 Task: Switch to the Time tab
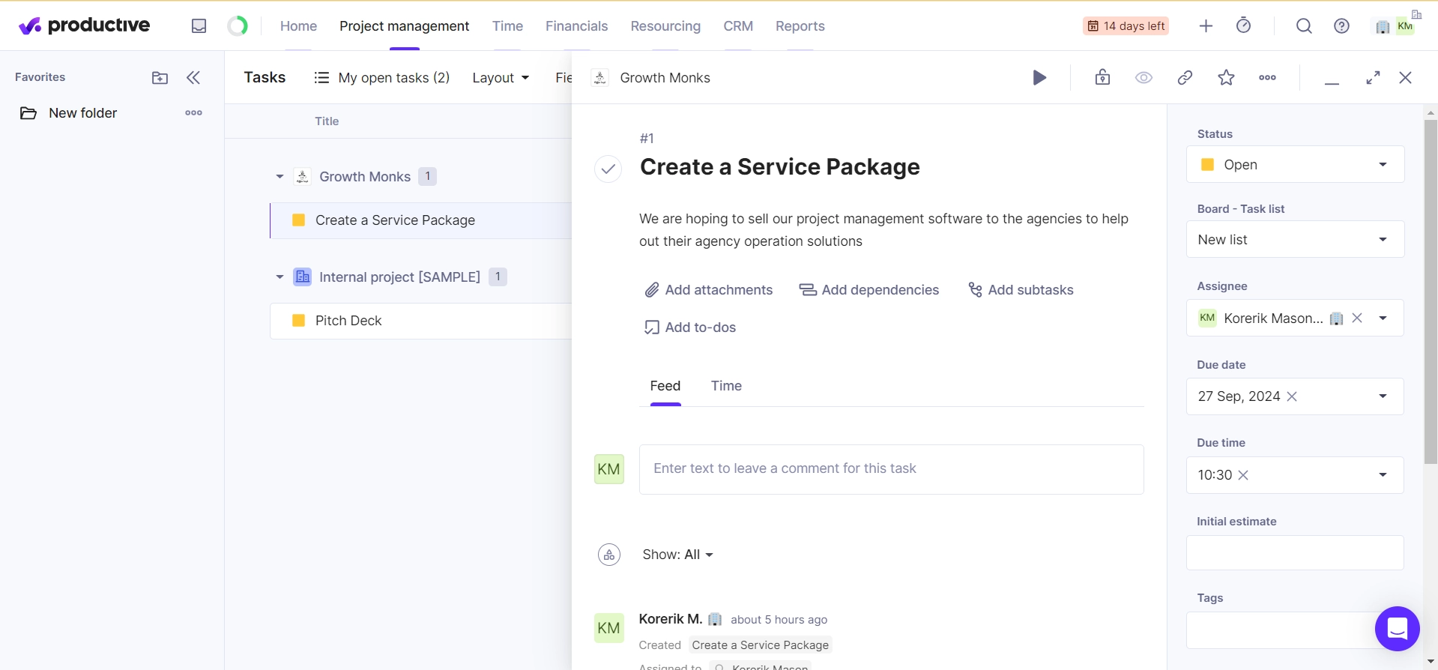[x=725, y=386]
